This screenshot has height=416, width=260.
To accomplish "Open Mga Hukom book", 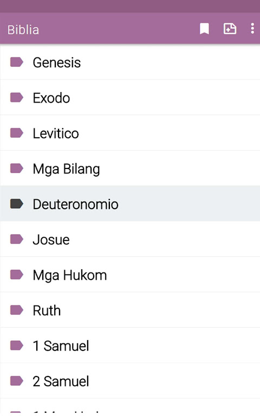I will 130,274.
